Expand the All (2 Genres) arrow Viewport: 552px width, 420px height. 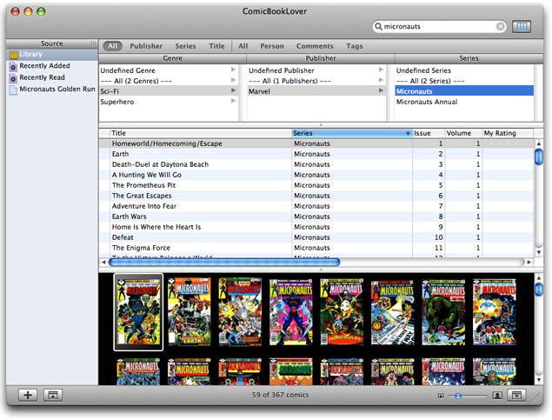click(233, 80)
